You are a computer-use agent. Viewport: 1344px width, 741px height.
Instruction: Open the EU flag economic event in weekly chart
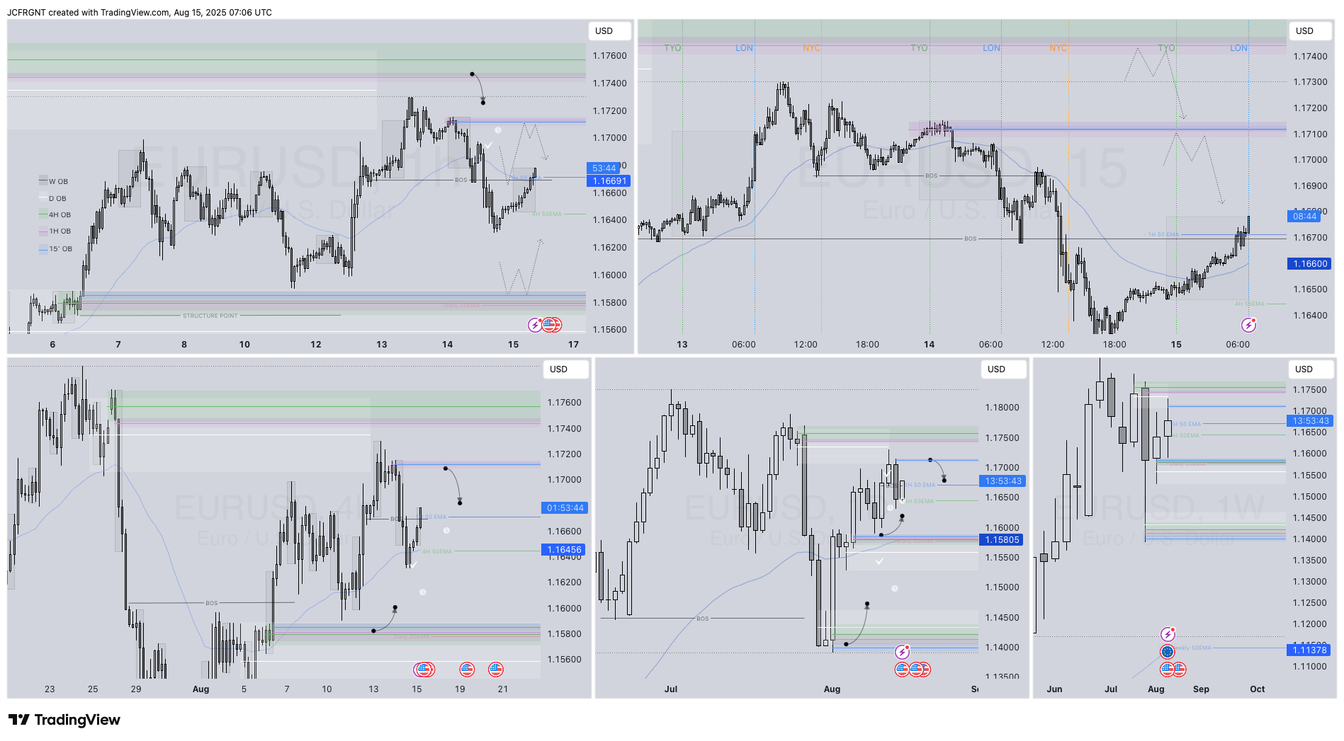click(1168, 652)
